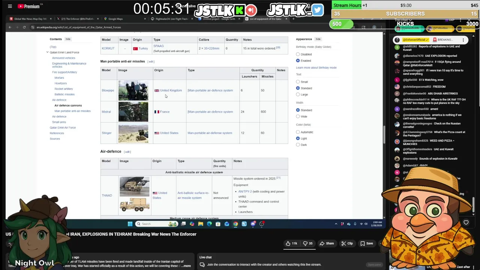Open the THAAD article link
480x270 pixels.
pyautogui.click(x=106, y=195)
